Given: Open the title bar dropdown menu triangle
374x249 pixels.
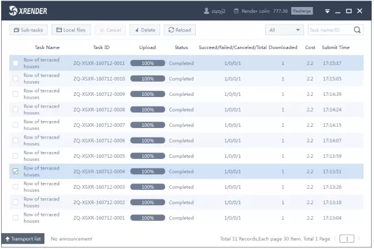Looking at the screenshot, I should [x=327, y=11].
